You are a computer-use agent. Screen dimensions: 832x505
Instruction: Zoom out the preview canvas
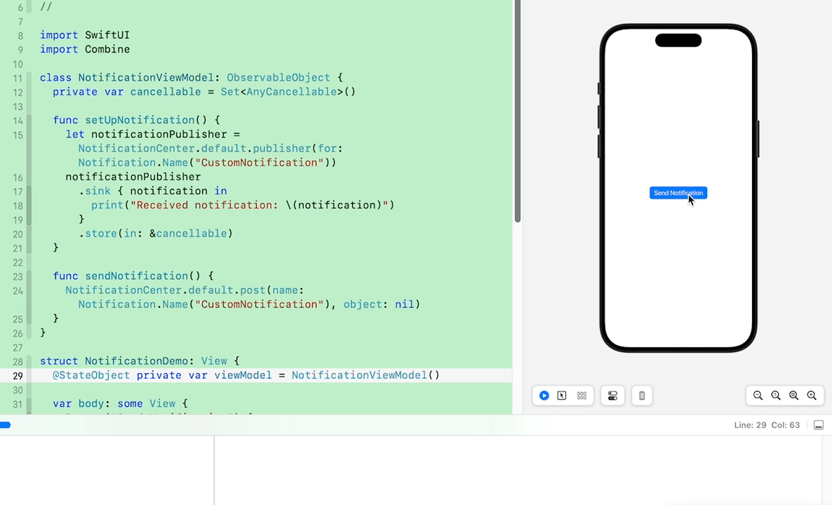point(758,396)
